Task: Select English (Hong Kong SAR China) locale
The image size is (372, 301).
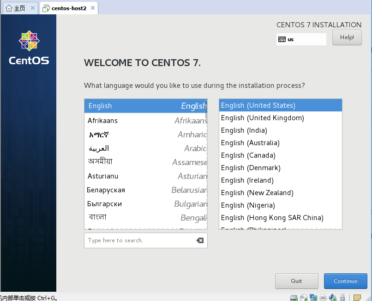Action: (281, 218)
